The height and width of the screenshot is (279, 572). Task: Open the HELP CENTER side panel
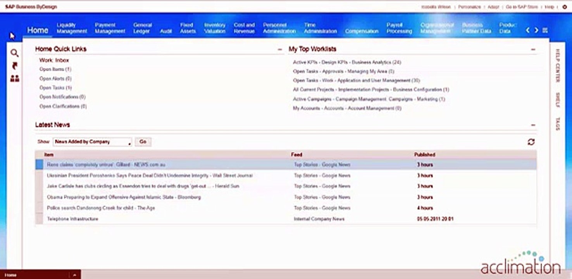[x=558, y=65]
